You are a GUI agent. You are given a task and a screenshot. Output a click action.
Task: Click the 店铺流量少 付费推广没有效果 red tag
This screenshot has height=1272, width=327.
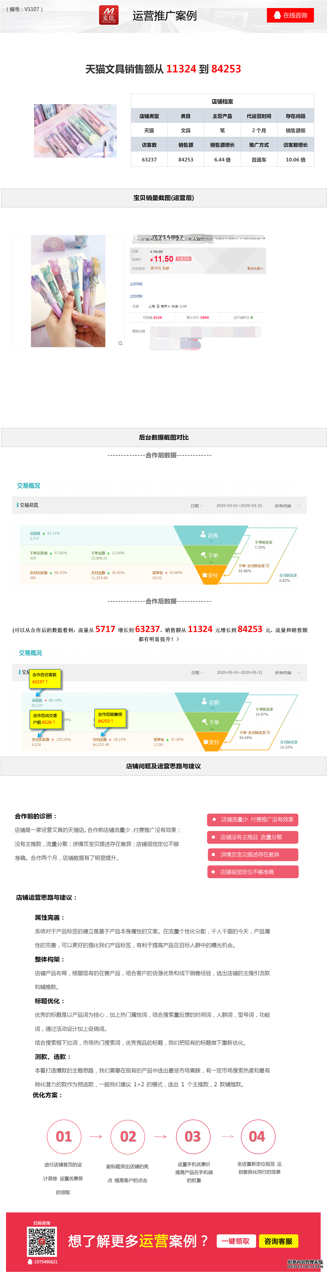253,820
